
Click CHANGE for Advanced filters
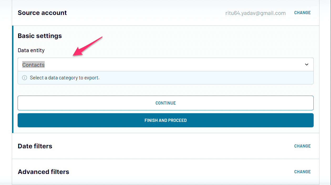(302, 172)
